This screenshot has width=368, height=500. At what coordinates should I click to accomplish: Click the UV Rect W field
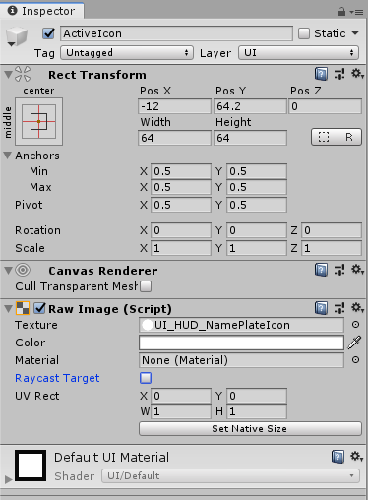coord(181,411)
